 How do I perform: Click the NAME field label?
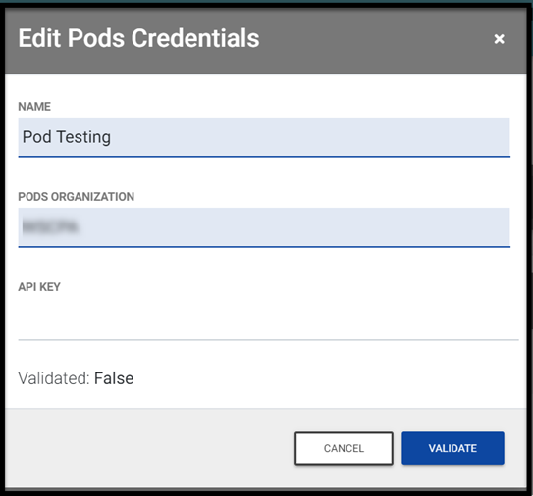[x=34, y=107]
